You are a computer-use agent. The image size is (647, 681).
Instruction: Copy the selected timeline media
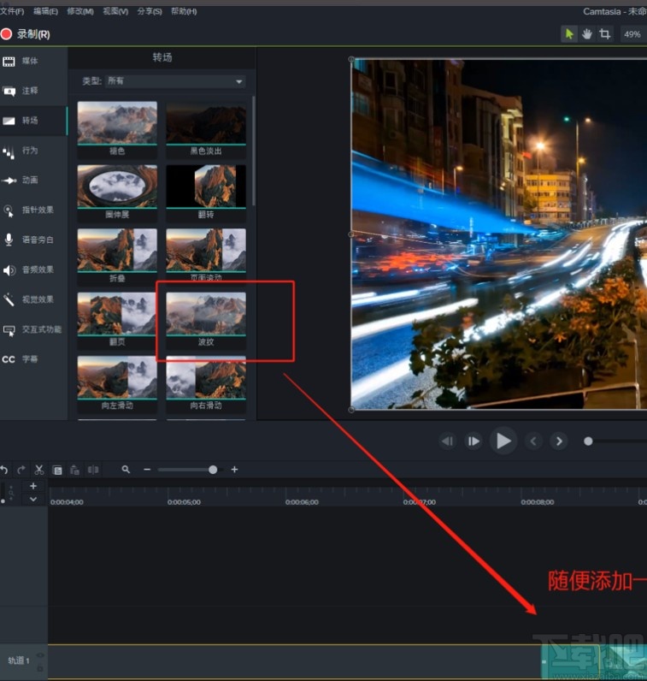[57, 470]
